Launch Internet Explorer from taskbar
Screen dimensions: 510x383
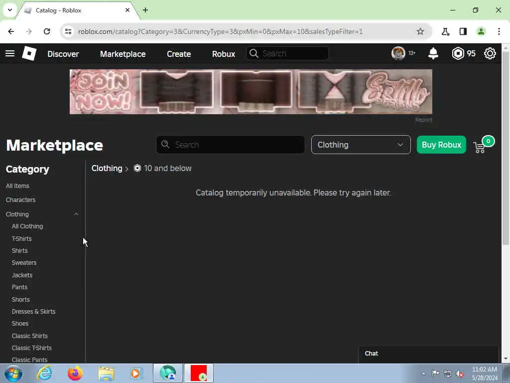(x=44, y=373)
